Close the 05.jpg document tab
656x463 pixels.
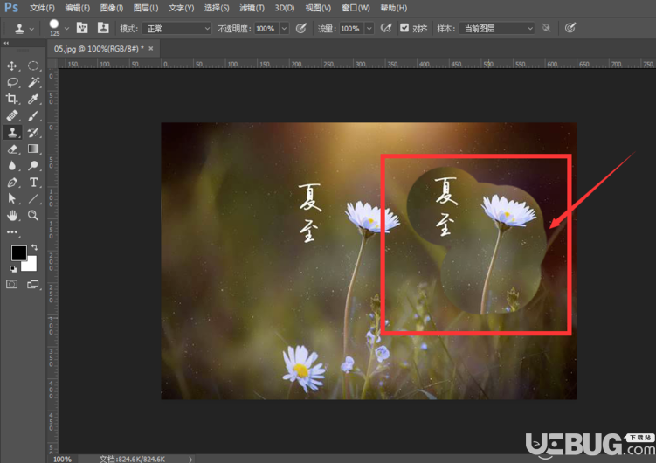click(x=151, y=49)
